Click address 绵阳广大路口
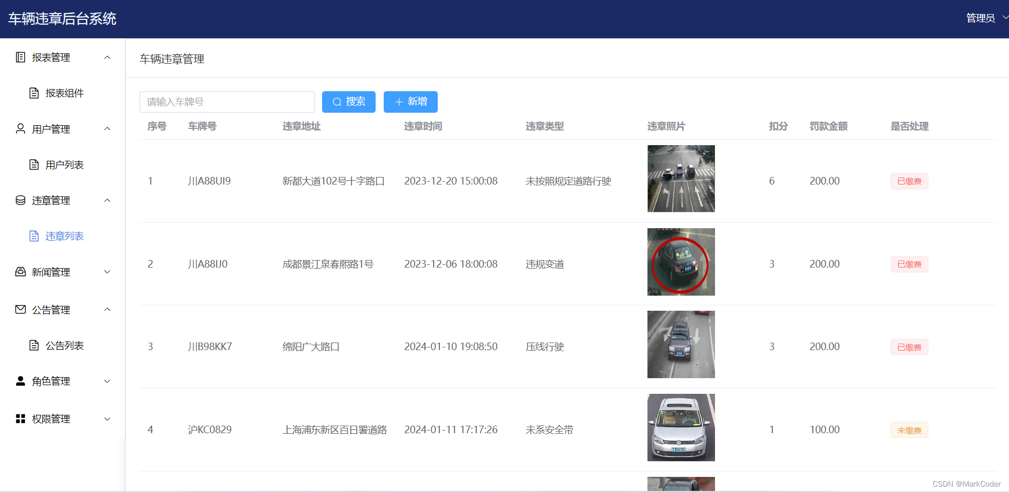This screenshot has height=492, width=1009. [x=311, y=347]
